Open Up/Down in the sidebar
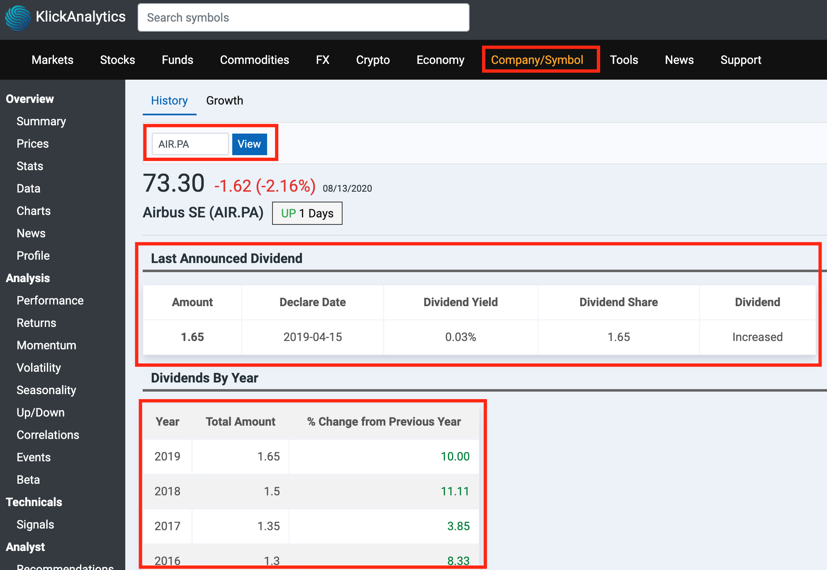Image resolution: width=827 pixels, height=570 pixels. point(41,412)
